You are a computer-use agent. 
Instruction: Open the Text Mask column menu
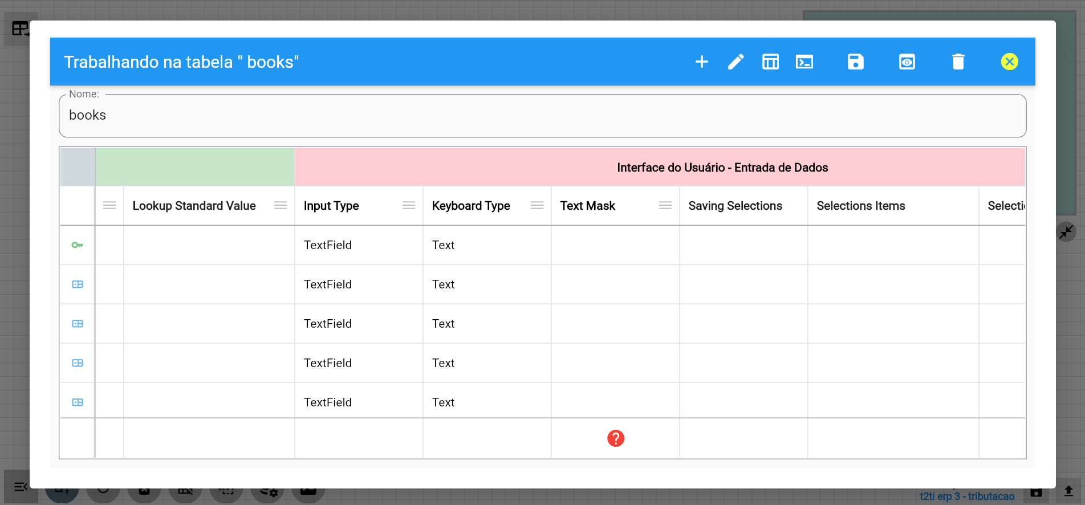pyautogui.click(x=665, y=206)
